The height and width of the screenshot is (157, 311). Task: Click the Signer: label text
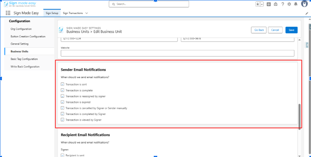click(x=65, y=150)
